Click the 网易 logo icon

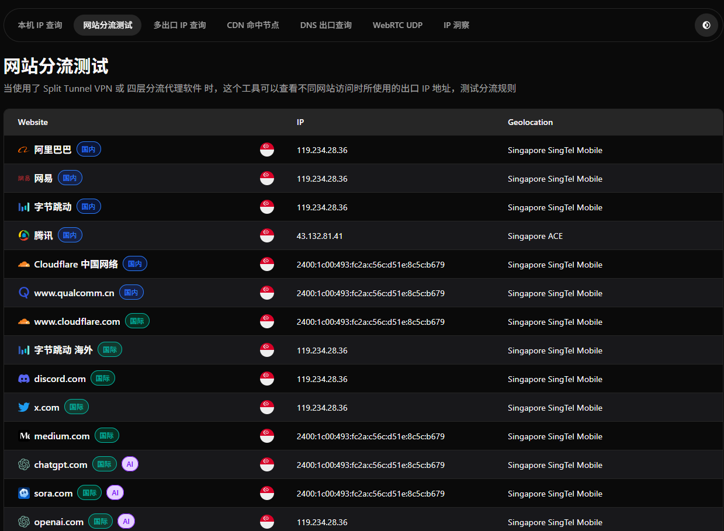[x=23, y=179]
